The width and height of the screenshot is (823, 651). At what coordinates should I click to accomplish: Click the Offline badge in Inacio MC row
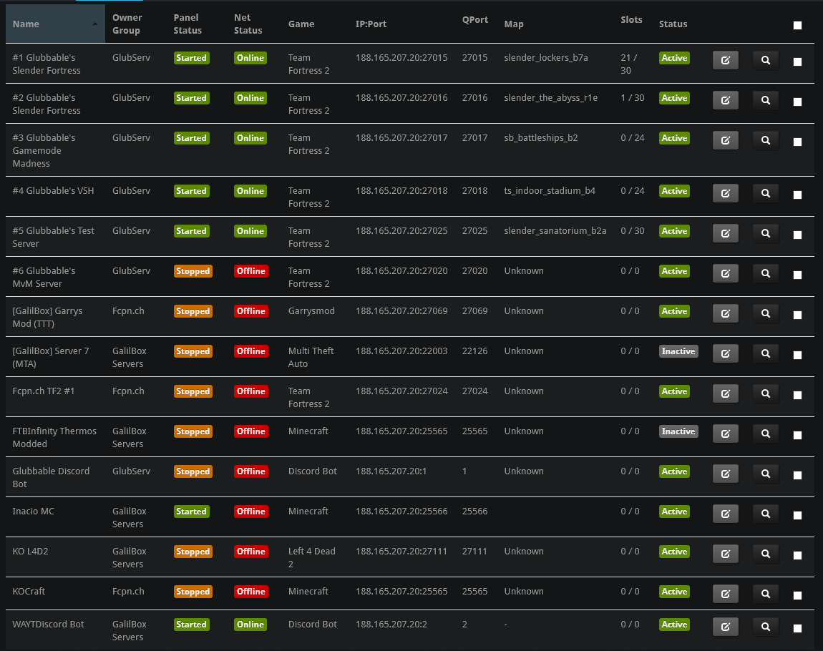click(251, 511)
